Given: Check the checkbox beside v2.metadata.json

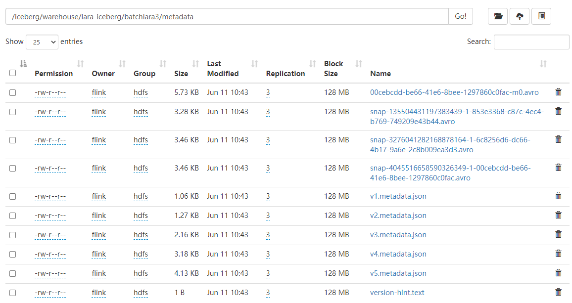Looking at the screenshot, I should pyautogui.click(x=12, y=216).
